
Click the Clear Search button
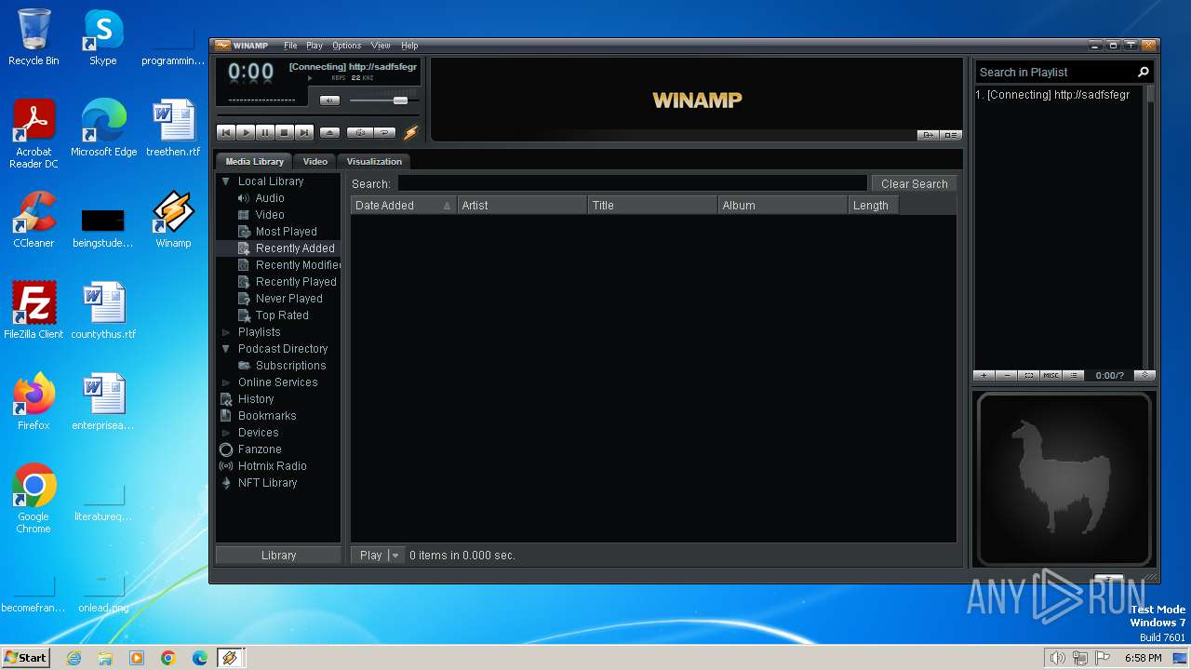click(x=914, y=183)
